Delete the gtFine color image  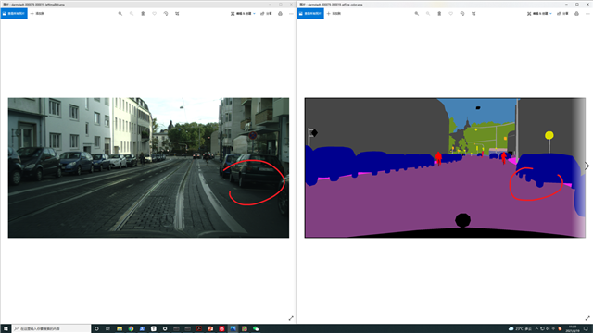click(x=439, y=14)
